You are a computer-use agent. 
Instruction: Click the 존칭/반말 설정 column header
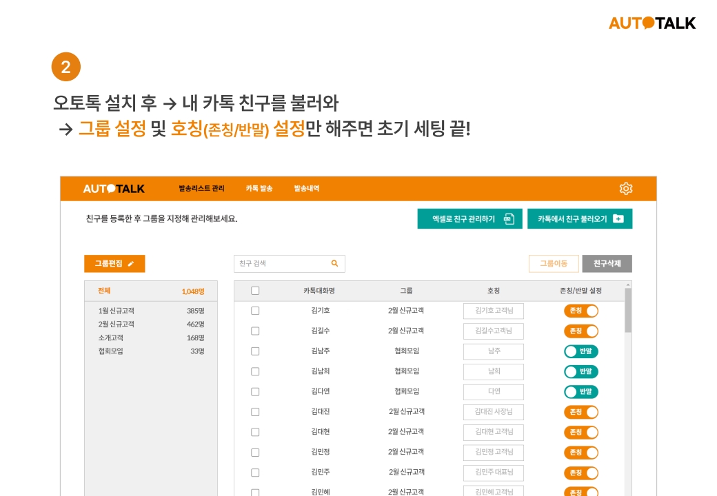(580, 291)
